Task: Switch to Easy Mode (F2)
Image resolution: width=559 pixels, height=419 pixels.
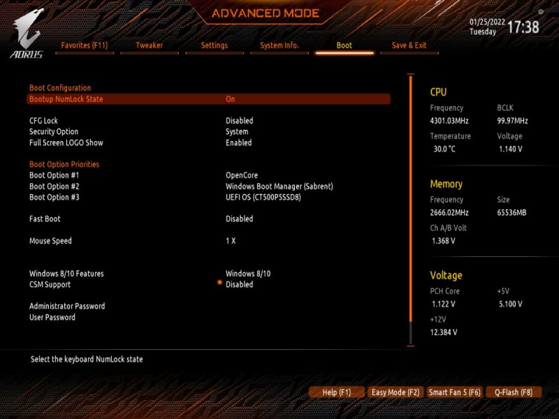Action: [395, 392]
